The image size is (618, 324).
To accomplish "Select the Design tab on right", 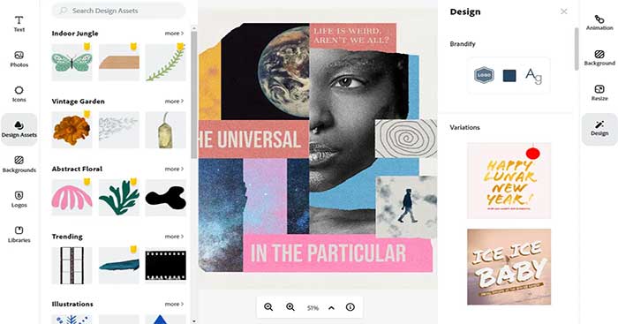I will tap(599, 129).
